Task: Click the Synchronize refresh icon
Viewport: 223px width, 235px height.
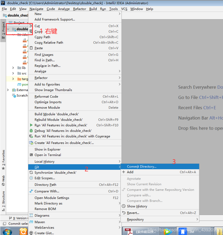Action: pyautogui.click(x=31, y=172)
